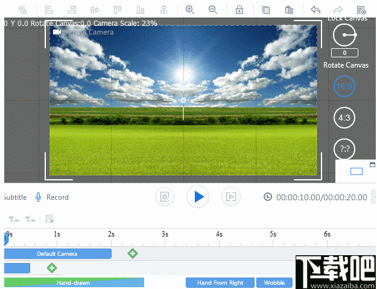Click the Subtitle button

(x=15, y=197)
